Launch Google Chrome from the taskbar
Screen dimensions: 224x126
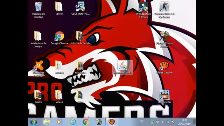pyautogui.click(x=86, y=122)
